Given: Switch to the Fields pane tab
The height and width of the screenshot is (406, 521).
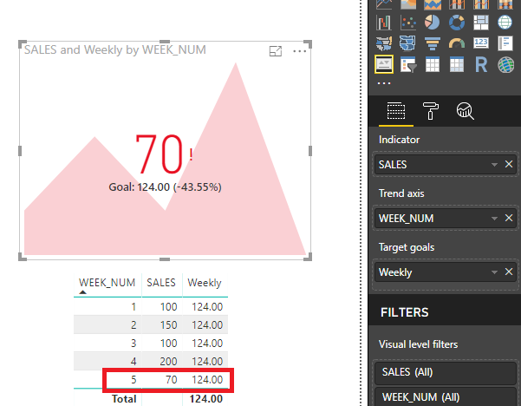Looking at the screenshot, I should click(396, 111).
